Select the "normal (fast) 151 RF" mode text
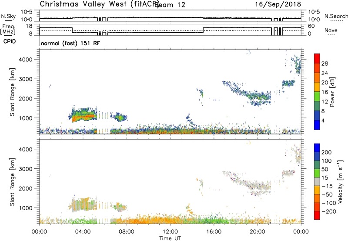348x241 pixels. pyautogui.click(x=70, y=43)
